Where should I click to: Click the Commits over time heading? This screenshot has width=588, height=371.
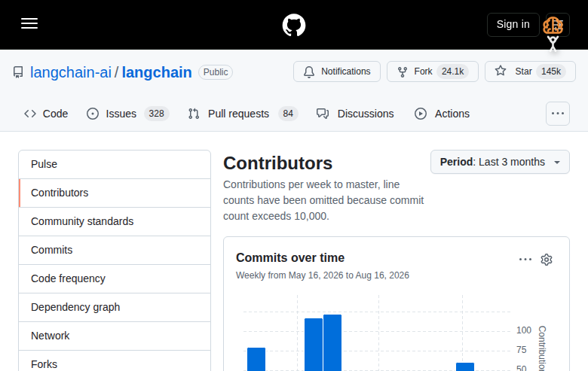point(290,257)
